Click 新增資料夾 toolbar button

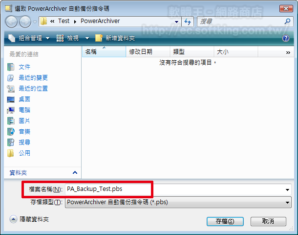(115, 38)
